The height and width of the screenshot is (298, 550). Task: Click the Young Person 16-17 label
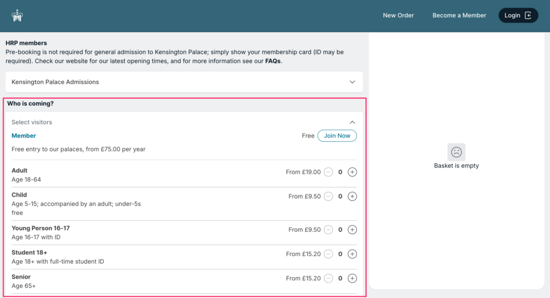pyautogui.click(x=41, y=228)
